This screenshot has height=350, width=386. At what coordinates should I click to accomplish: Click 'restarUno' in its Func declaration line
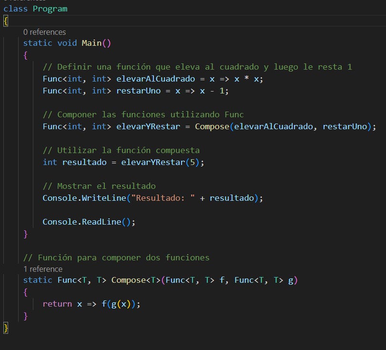coord(138,91)
